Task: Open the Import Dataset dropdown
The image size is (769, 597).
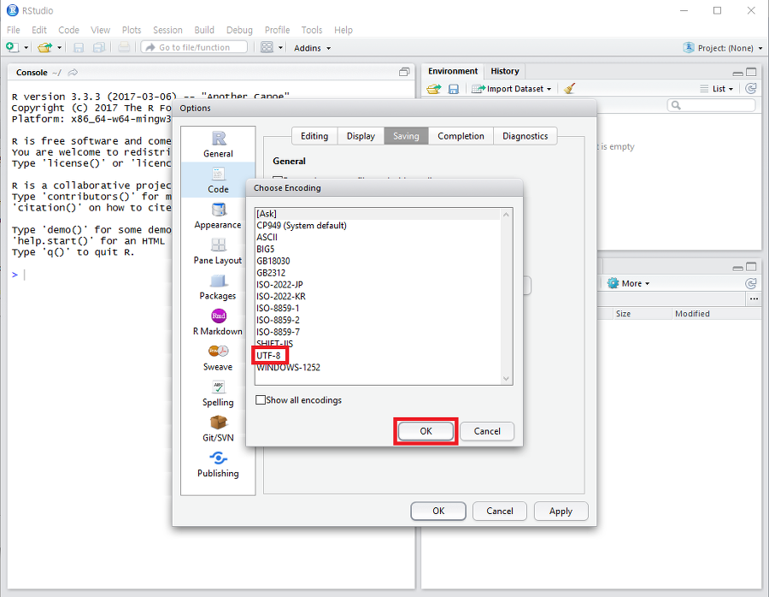Action: tap(512, 89)
